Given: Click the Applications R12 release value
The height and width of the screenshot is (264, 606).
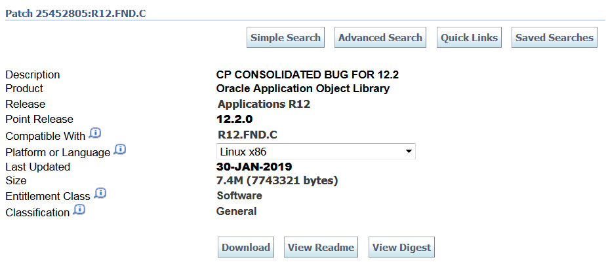Looking at the screenshot, I should (264, 104).
